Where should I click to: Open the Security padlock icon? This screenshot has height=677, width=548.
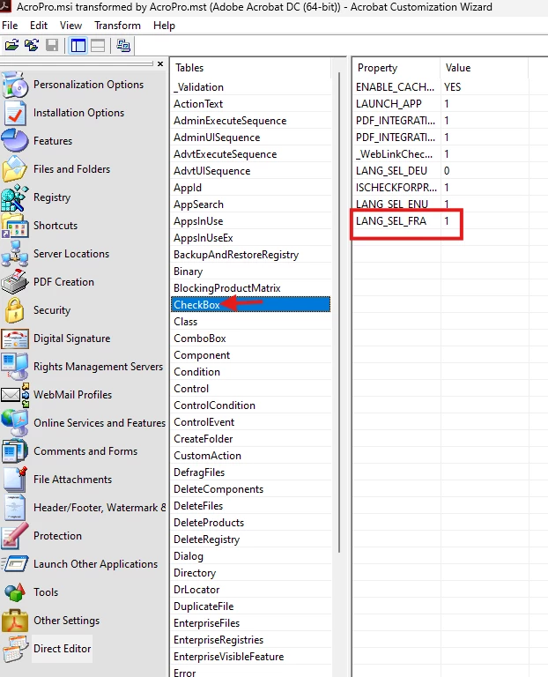coord(15,310)
